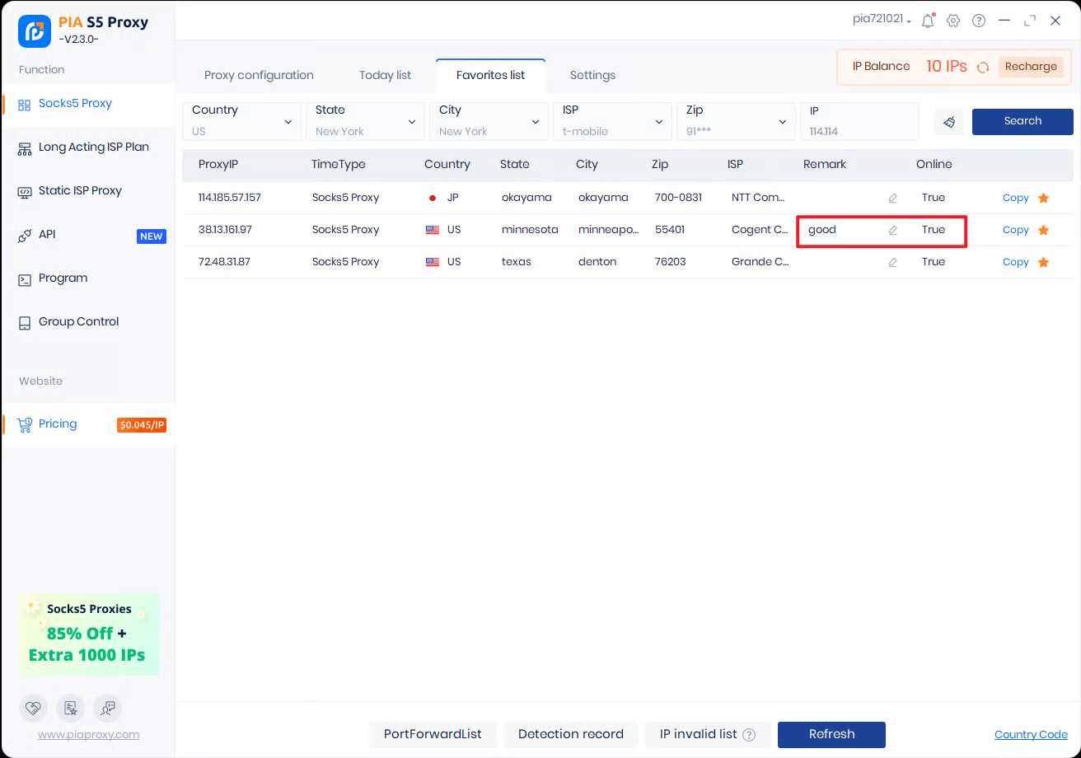
Task: Click the broom clear filters icon
Action: (949, 122)
